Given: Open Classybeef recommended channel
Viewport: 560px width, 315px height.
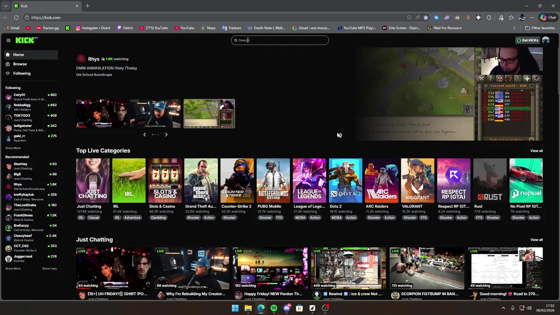Looking at the screenshot, I should click(31, 238).
